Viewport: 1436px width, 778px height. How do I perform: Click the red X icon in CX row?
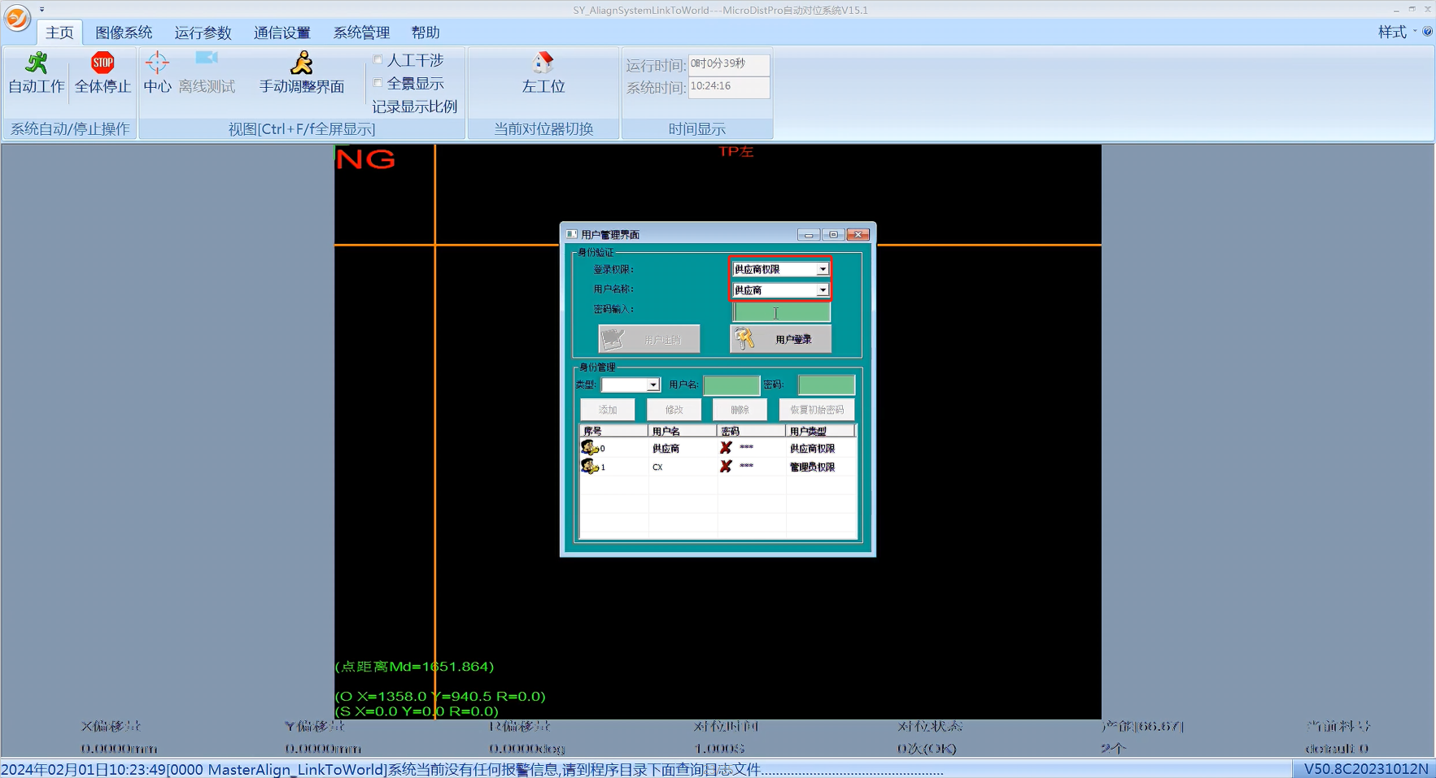[x=726, y=467]
